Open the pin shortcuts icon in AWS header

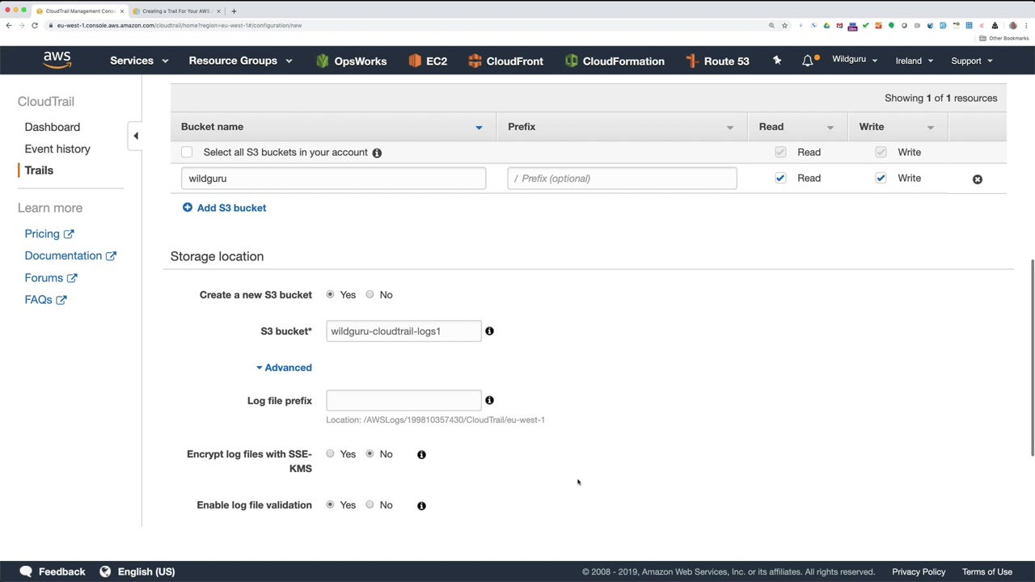pos(777,61)
